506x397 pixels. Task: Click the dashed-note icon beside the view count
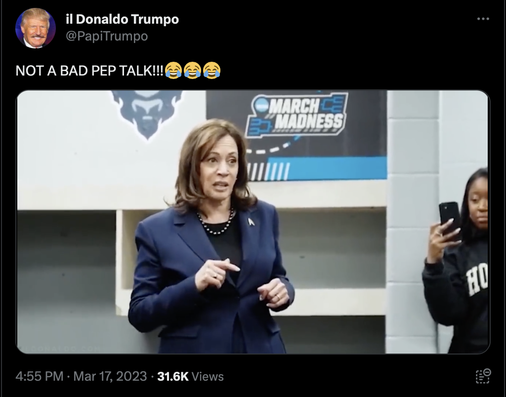[x=483, y=376]
